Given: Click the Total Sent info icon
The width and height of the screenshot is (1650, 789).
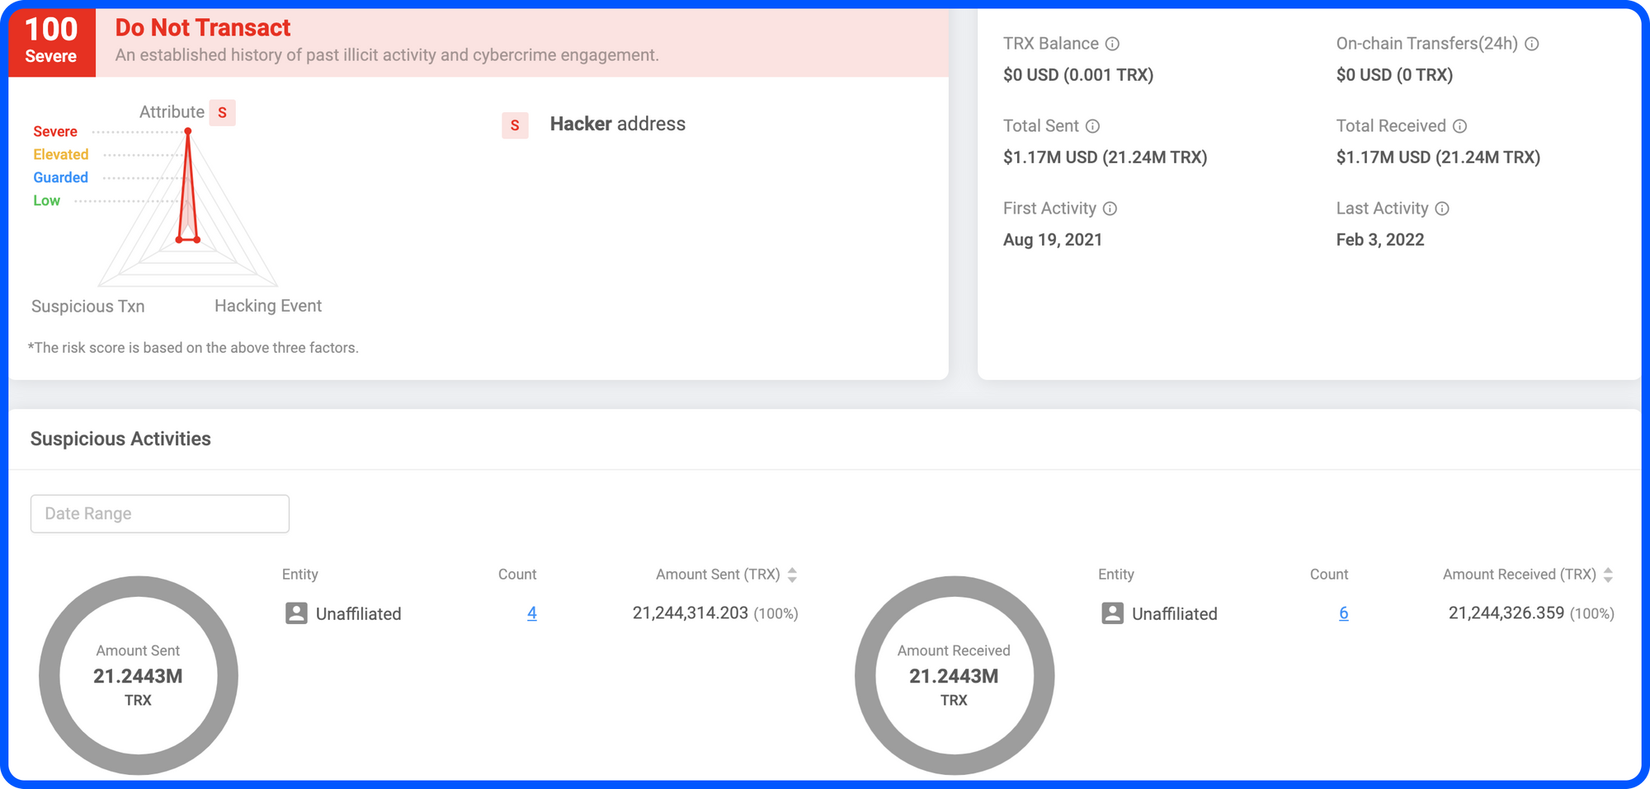Looking at the screenshot, I should tap(1093, 126).
